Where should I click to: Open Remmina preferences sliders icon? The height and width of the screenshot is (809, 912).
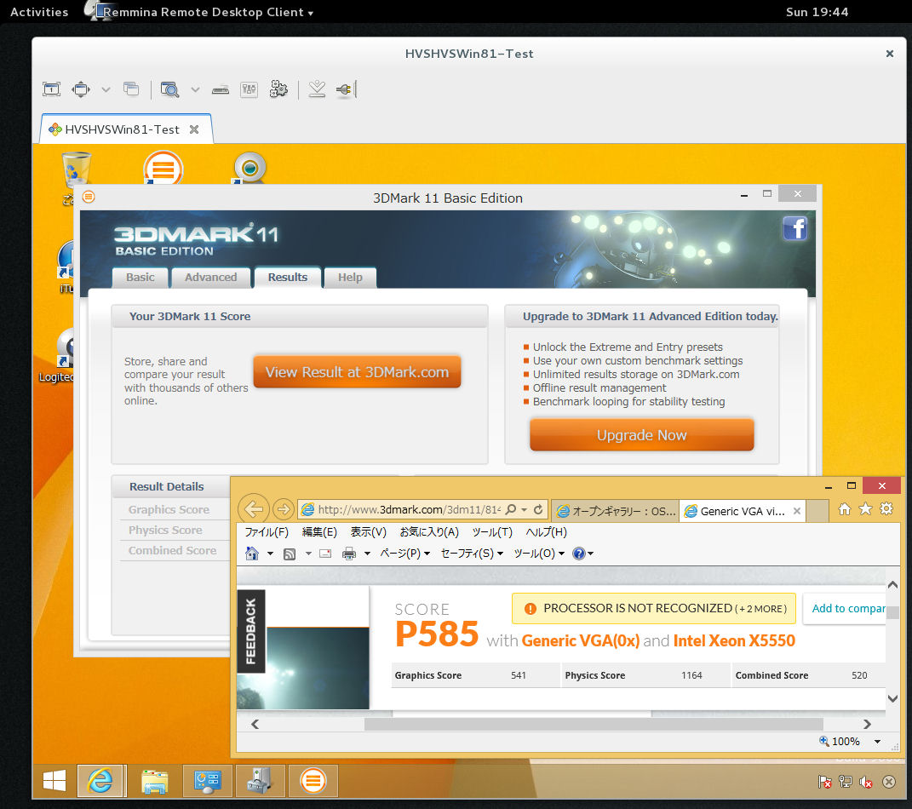pyautogui.click(x=249, y=89)
